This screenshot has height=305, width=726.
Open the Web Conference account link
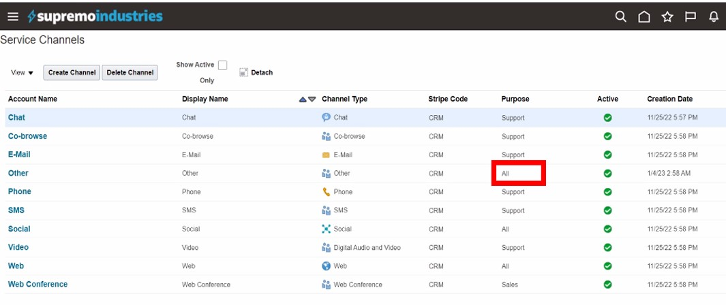coord(37,285)
